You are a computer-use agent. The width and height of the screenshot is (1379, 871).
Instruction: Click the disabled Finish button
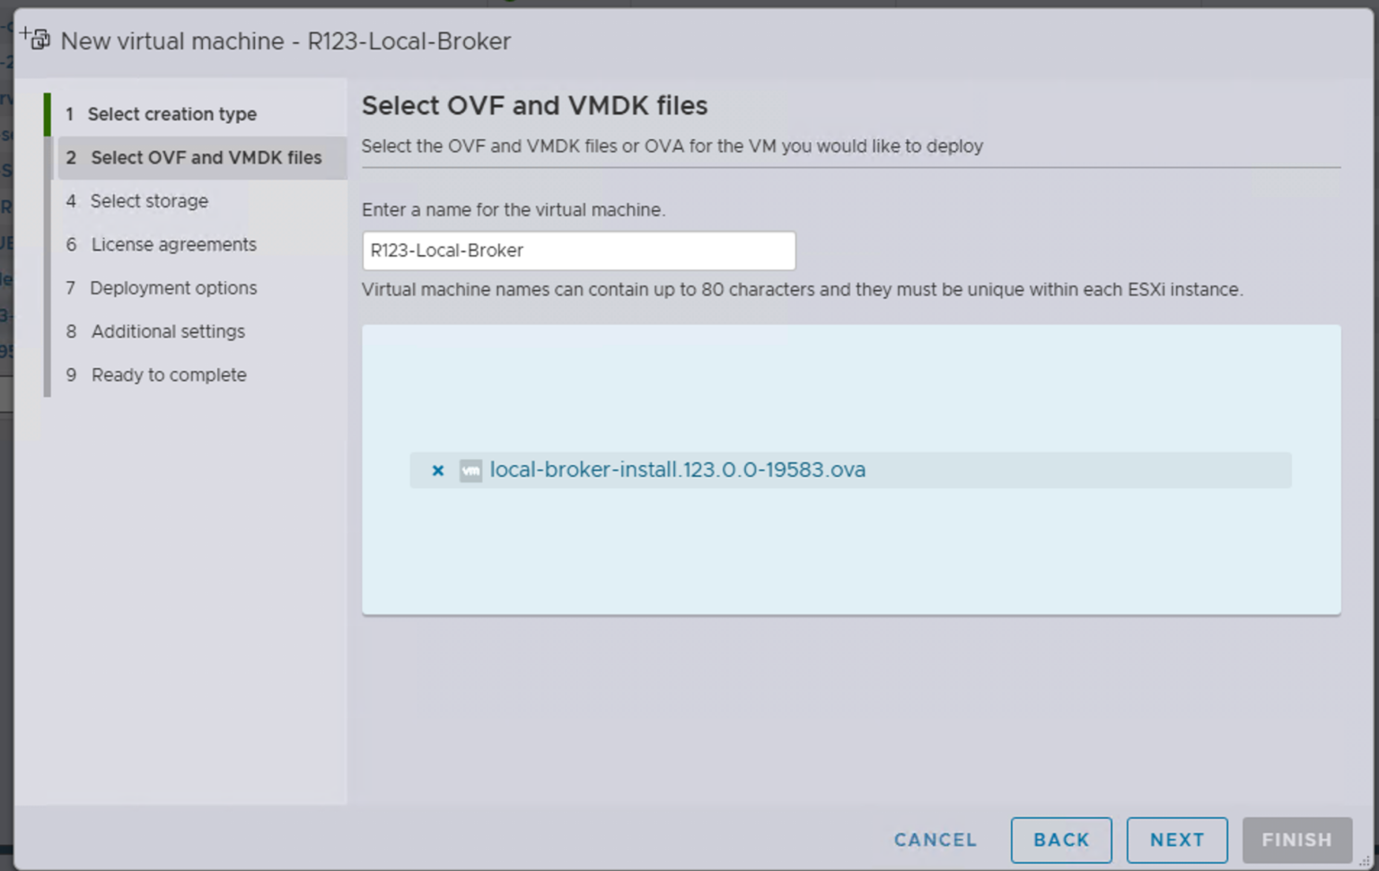point(1297,840)
